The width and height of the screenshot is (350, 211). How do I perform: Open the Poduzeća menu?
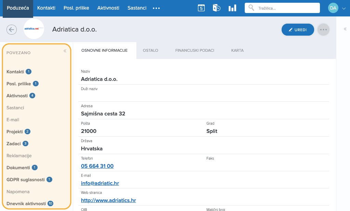point(18,8)
